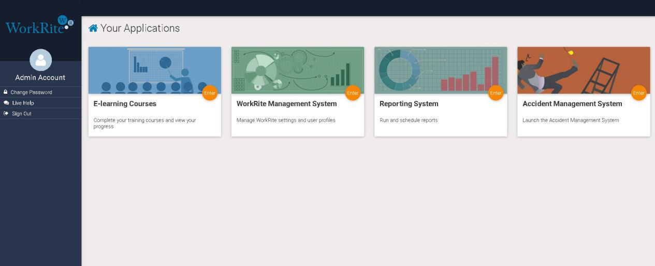Click the home icon beside Your Applications
Image resolution: width=655 pixels, height=266 pixels.
(93, 28)
